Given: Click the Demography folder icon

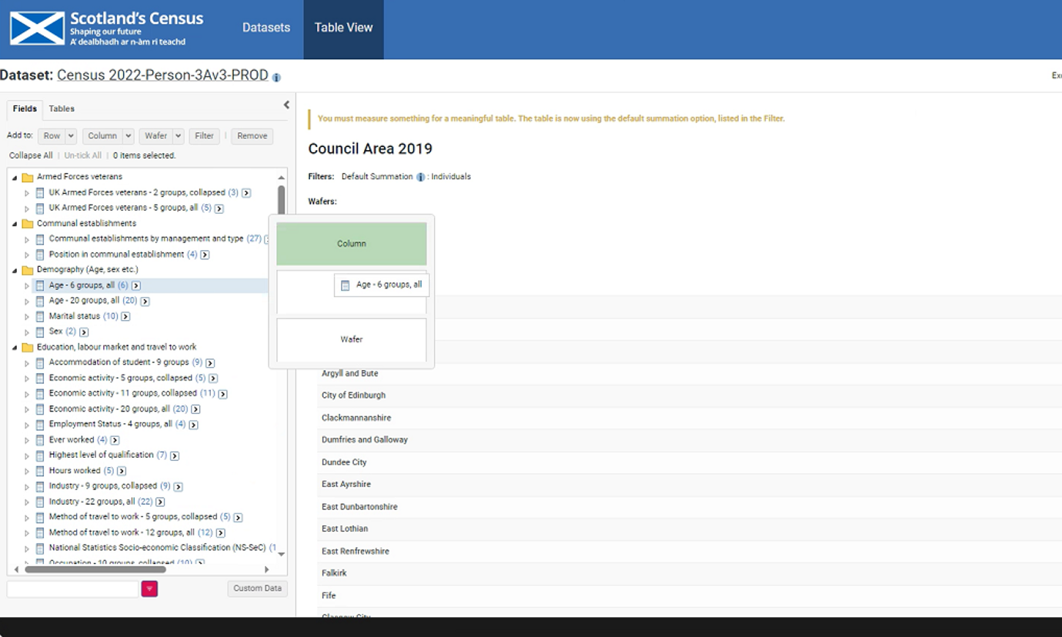Looking at the screenshot, I should pyautogui.click(x=28, y=270).
